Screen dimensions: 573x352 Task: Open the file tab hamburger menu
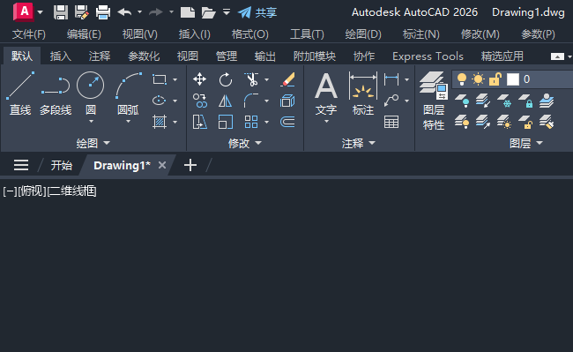pos(21,165)
